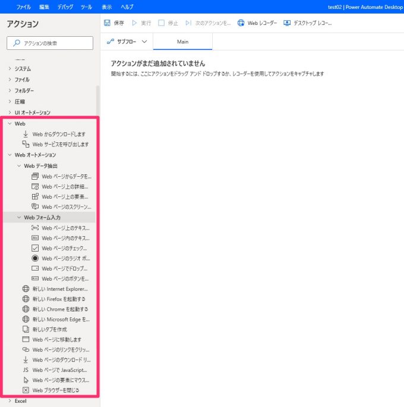The height and width of the screenshot is (407, 404).
Task: Select Web サービスを呼び出します icon
Action: [26, 144]
